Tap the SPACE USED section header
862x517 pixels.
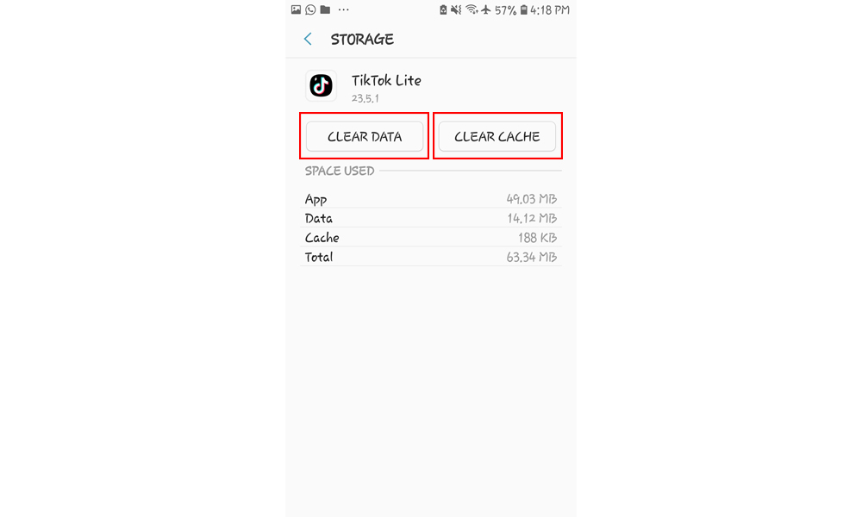[x=340, y=171]
